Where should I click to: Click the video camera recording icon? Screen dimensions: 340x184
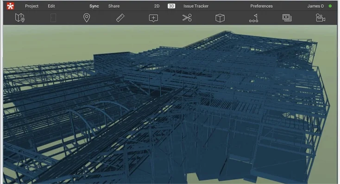click(x=320, y=18)
